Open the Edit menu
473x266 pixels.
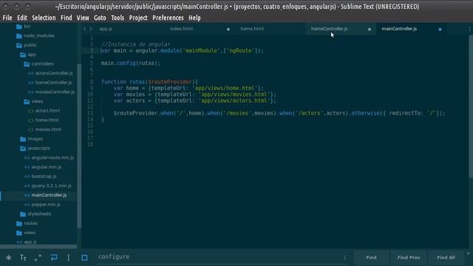[22, 18]
